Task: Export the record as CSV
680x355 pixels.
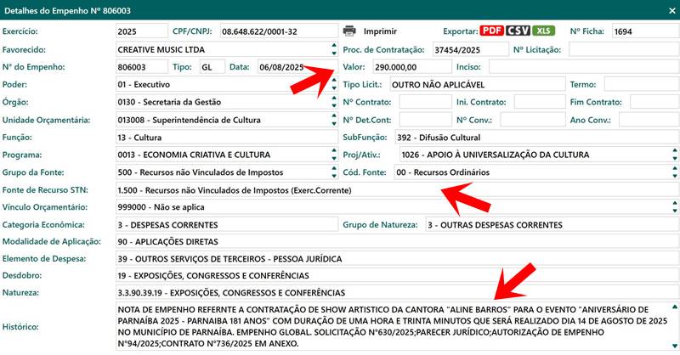Action: click(x=518, y=31)
